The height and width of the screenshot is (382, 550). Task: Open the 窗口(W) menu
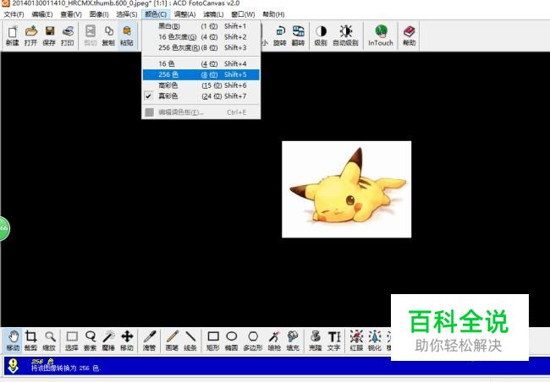(x=243, y=14)
